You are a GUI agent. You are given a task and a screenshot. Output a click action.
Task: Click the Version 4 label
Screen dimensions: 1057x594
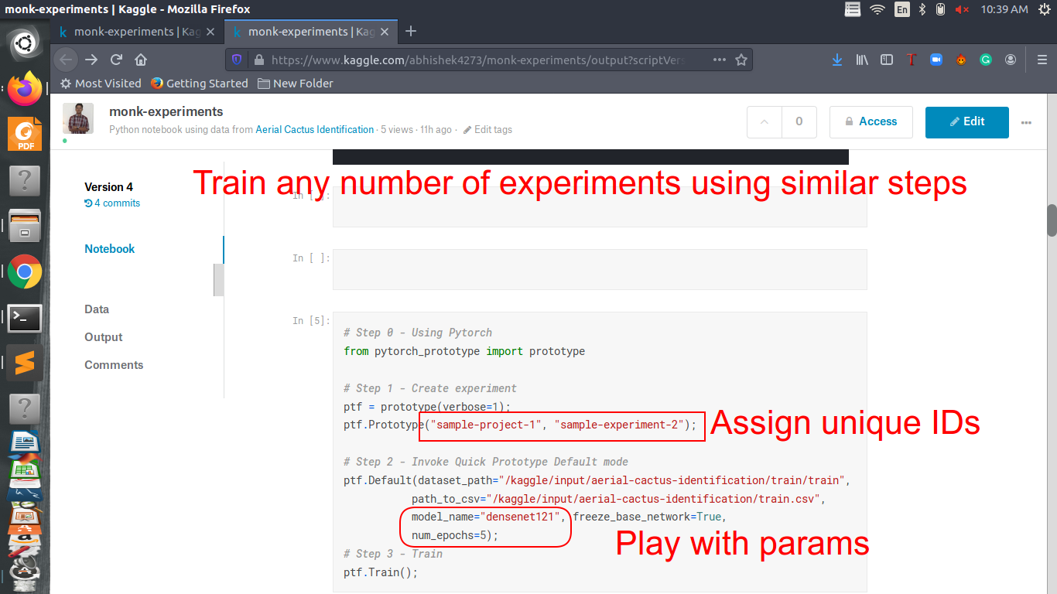[x=109, y=187]
